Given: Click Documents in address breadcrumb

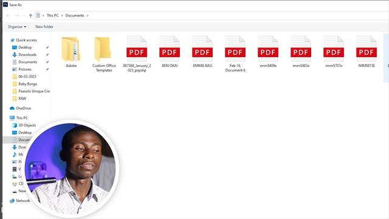Looking at the screenshot, I should coord(75,15).
